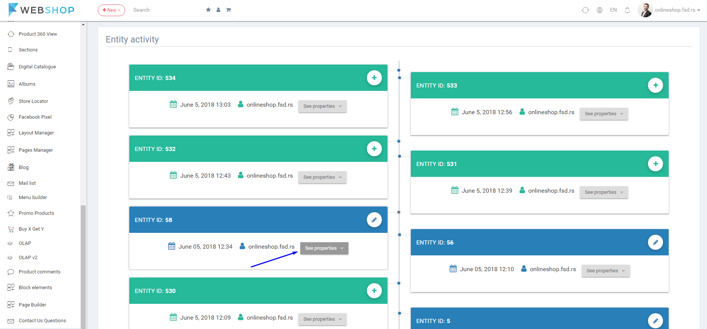This screenshot has height=329, width=707.
Task: Click the Mail list envelope icon
Action: (11, 183)
